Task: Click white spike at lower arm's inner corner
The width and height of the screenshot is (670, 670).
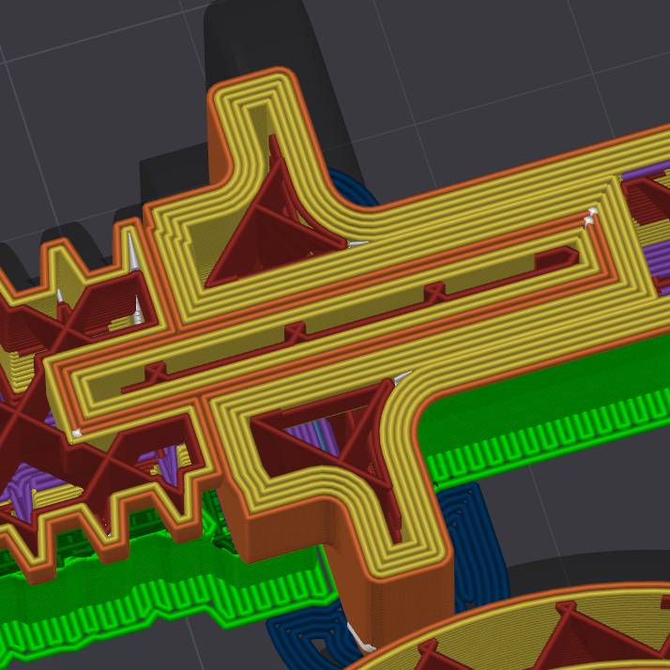Action: [x=402, y=378]
